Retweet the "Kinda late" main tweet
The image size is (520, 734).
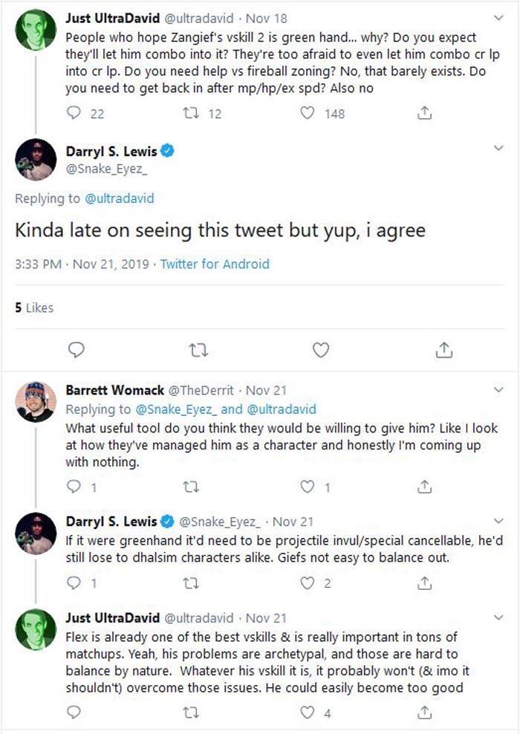click(198, 348)
